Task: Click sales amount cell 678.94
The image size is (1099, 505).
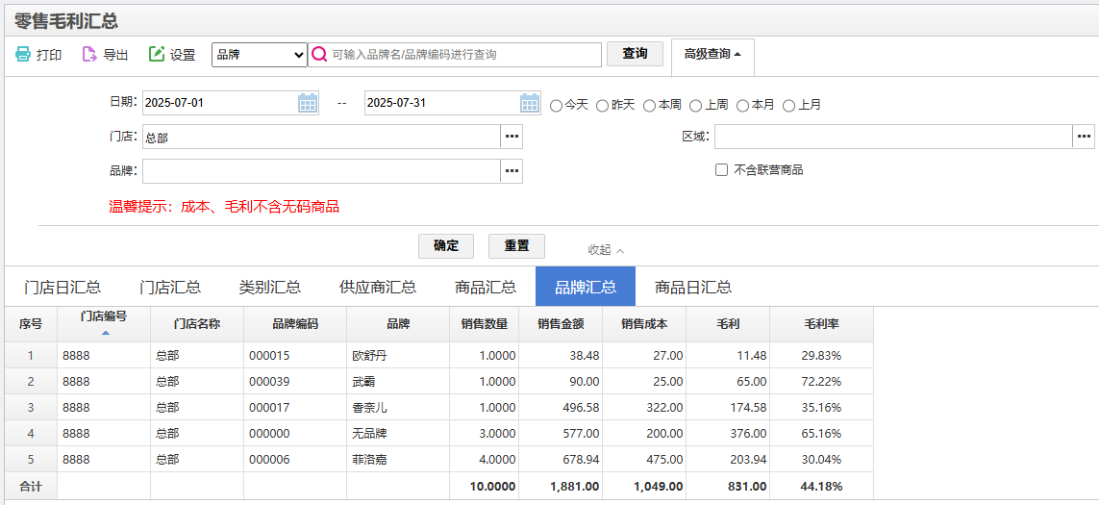Action: 561,460
